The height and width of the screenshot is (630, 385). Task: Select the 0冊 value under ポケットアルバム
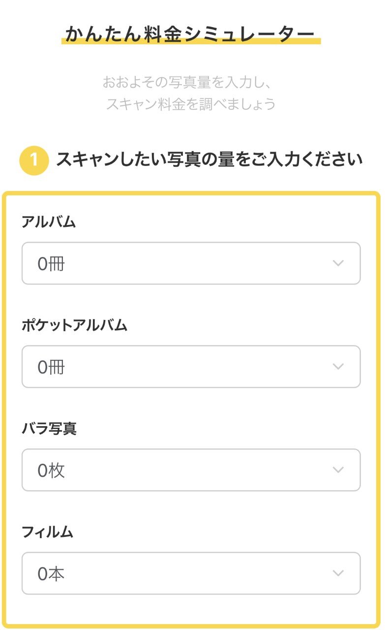(51, 368)
